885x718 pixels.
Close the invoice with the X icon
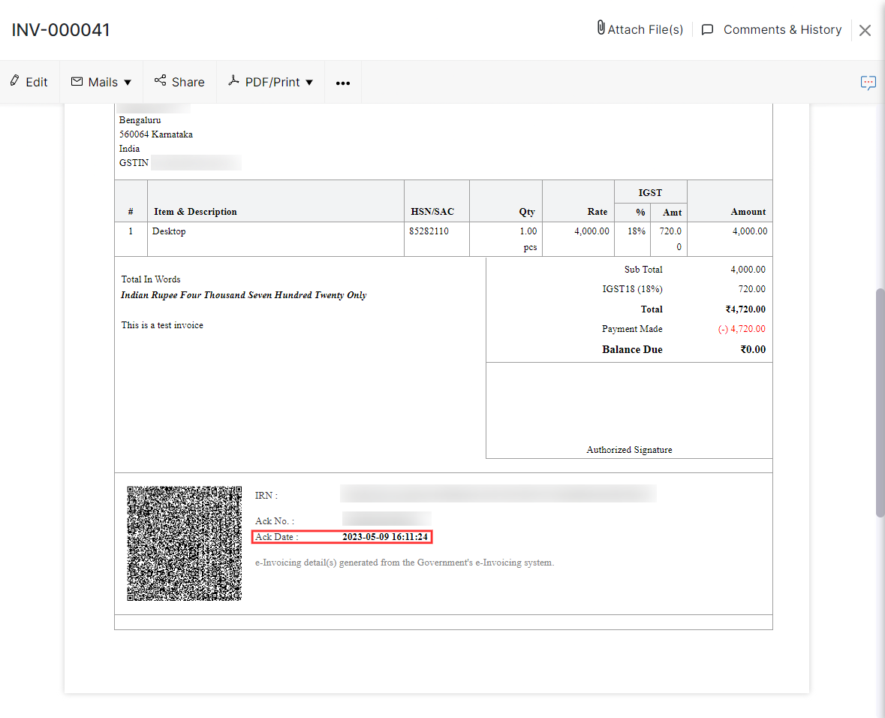pyautogui.click(x=865, y=30)
